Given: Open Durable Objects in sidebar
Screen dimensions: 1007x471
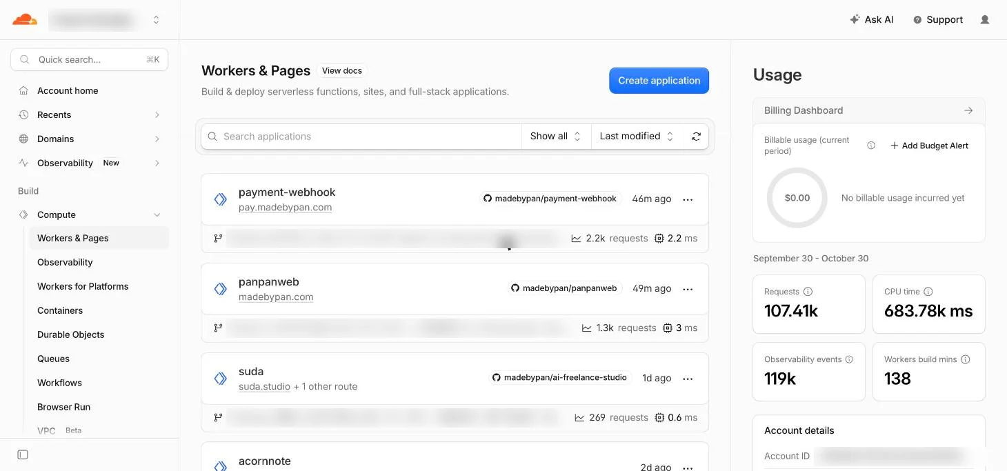Looking at the screenshot, I should tap(71, 334).
